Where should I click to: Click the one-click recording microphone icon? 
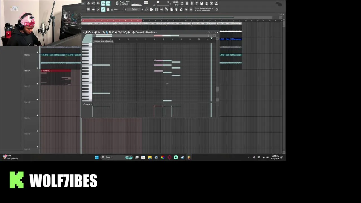192,3
